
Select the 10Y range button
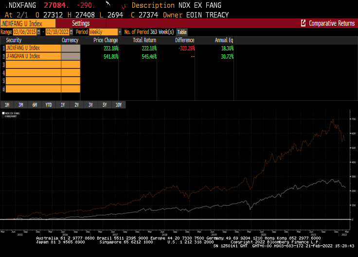(119, 105)
